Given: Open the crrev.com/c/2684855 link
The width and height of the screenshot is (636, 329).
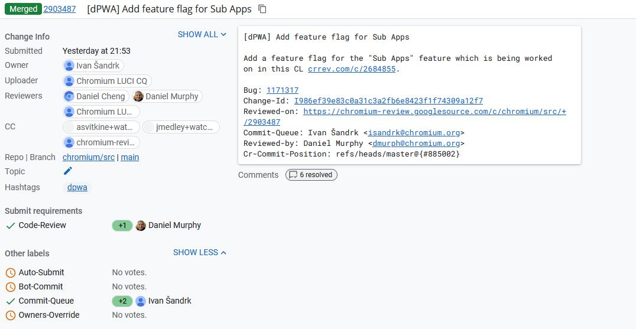Looking at the screenshot, I should (x=351, y=69).
